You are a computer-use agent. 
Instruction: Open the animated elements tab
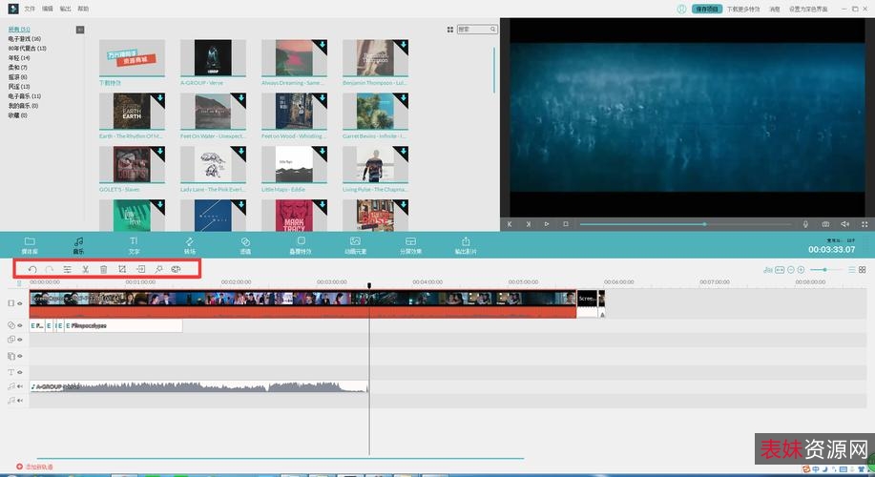pos(355,245)
